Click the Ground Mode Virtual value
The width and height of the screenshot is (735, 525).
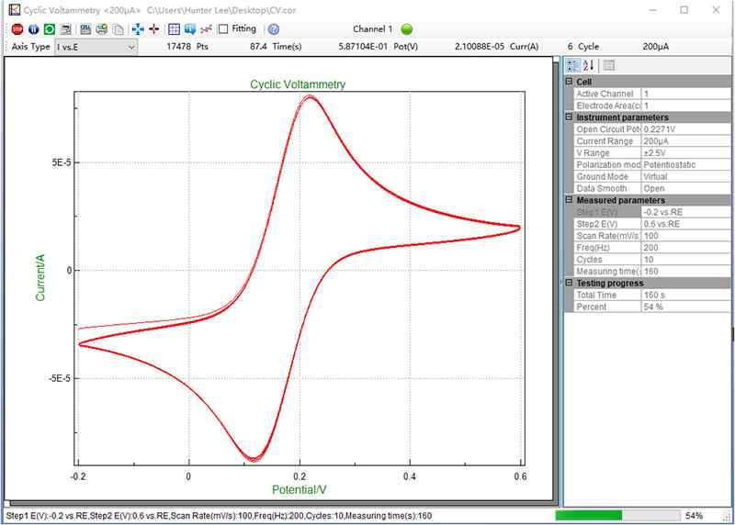pyautogui.click(x=655, y=176)
